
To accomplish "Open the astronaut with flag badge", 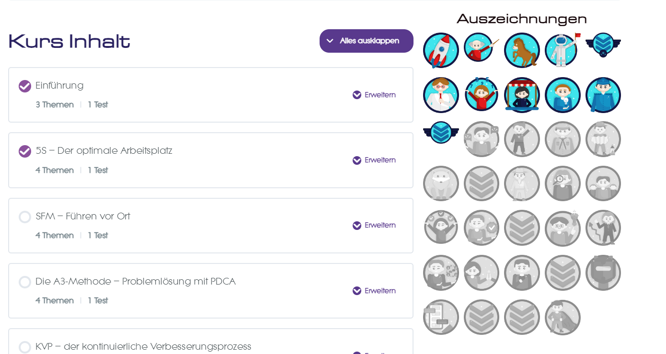I will [x=562, y=50].
